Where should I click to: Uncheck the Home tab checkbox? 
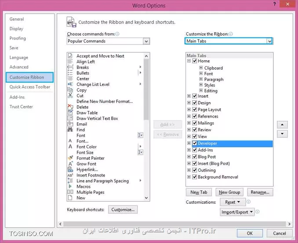point(194,61)
